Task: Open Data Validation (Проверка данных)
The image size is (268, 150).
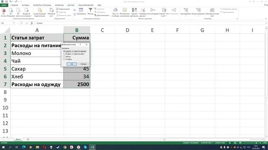Action: pyautogui.click(x=143, y=12)
